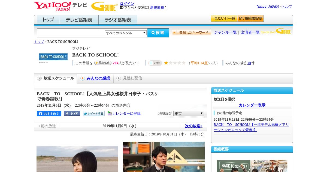Open the ヘルプ link

[x=287, y=7]
